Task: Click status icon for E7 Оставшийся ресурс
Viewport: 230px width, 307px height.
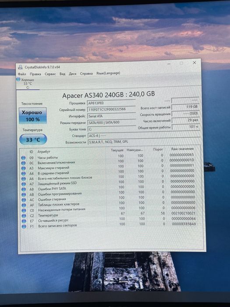Action: pos(24,221)
